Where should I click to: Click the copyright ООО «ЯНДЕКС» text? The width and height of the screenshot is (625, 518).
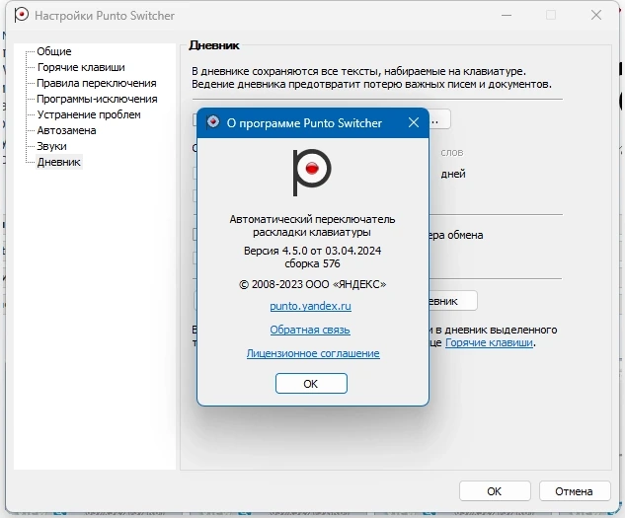[312, 284]
